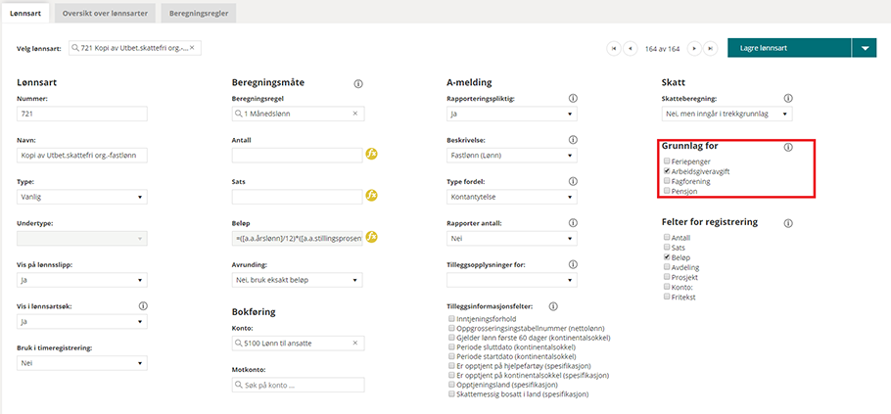Enable Feriepenger as grunnlag
The image size is (891, 414).
[x=667, y=161]
